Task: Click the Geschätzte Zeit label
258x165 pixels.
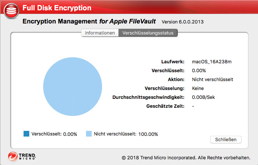Action: [x=165, y=106]
